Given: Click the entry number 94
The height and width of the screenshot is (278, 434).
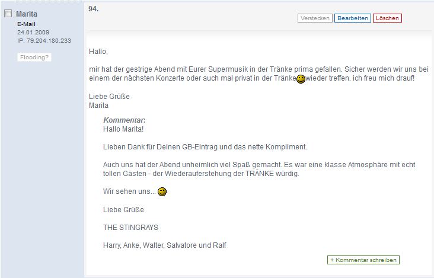Looking at the screenshot, I should [94, 9].
